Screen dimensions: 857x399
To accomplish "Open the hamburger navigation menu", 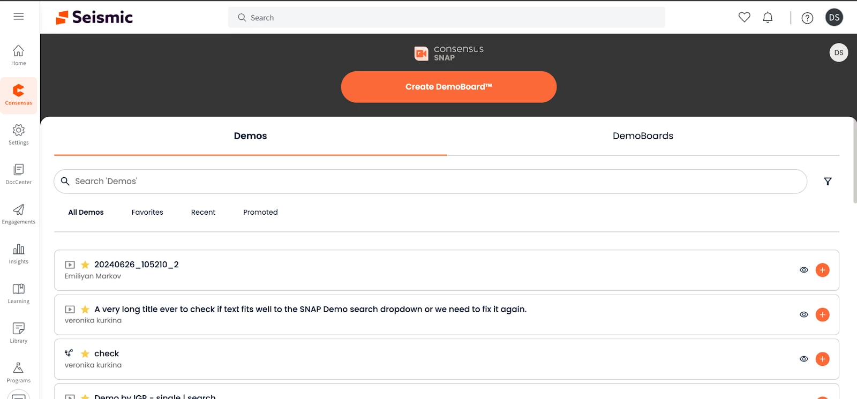I will point(19,17).
